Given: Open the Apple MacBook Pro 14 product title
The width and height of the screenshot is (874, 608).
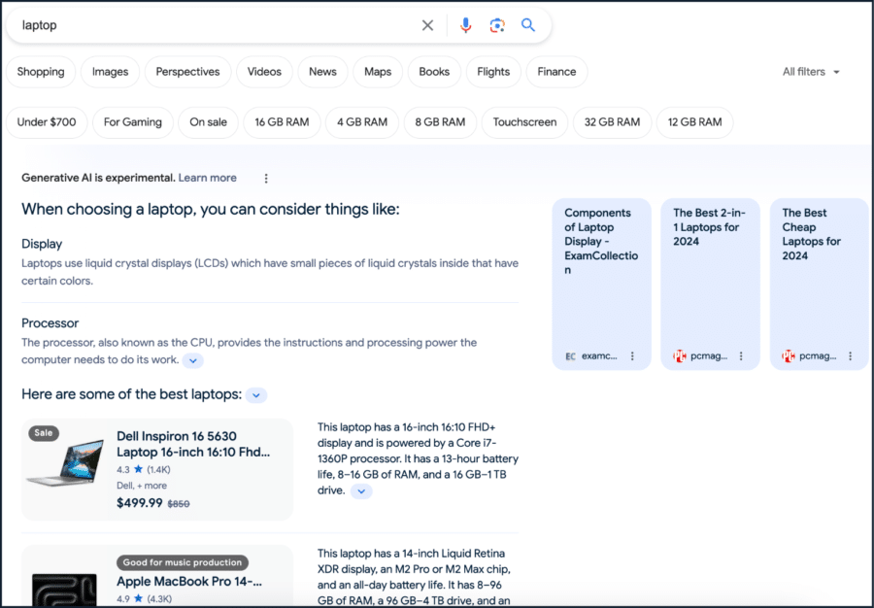Looking at the screenshot, I should [189, 581].
